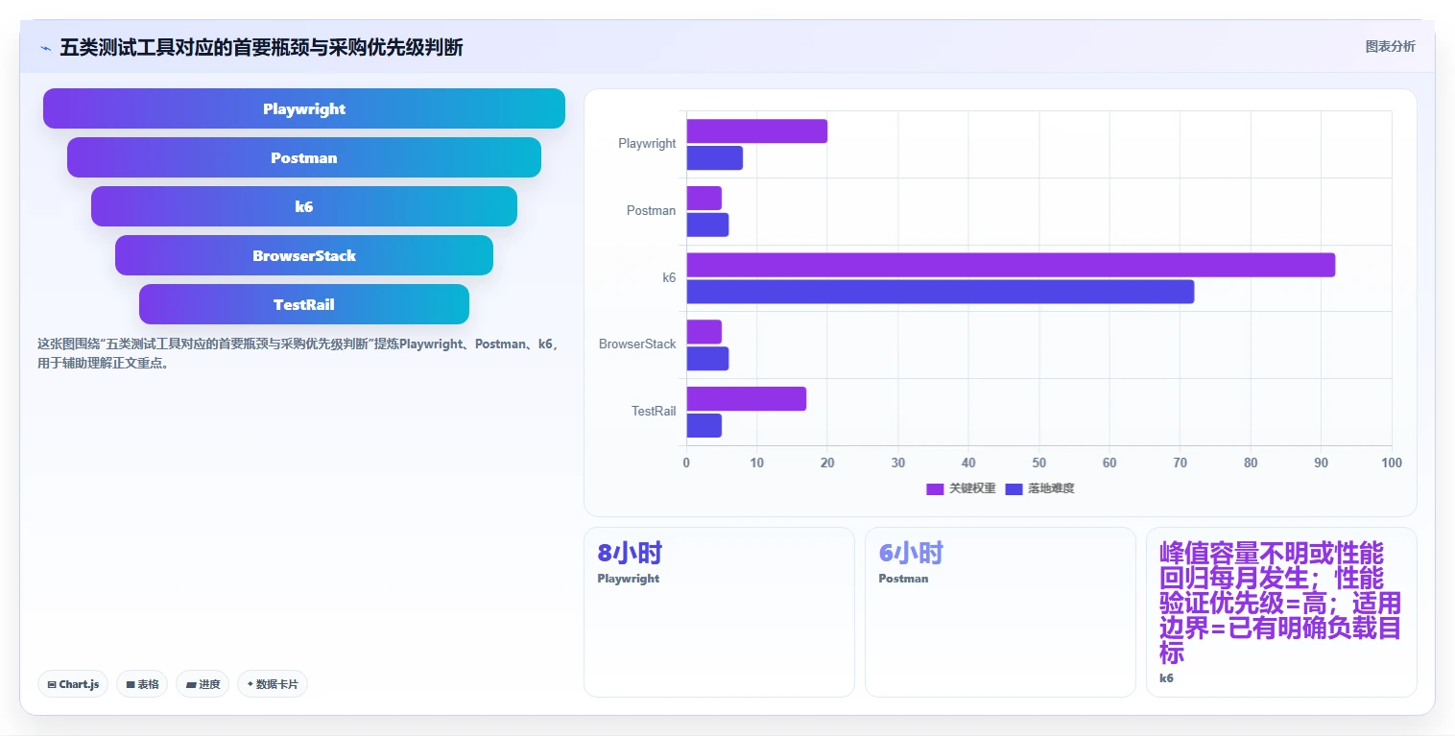Click the Playwright 落地难度 blue bar
The width and height of the screenshot is (1455, 736).
click(714, 158)
